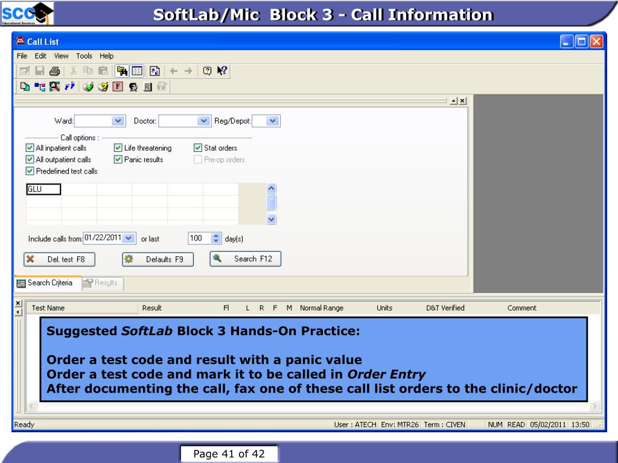
Task: Expand the Doctor dropdown list
Action: (x=203, y=121)
